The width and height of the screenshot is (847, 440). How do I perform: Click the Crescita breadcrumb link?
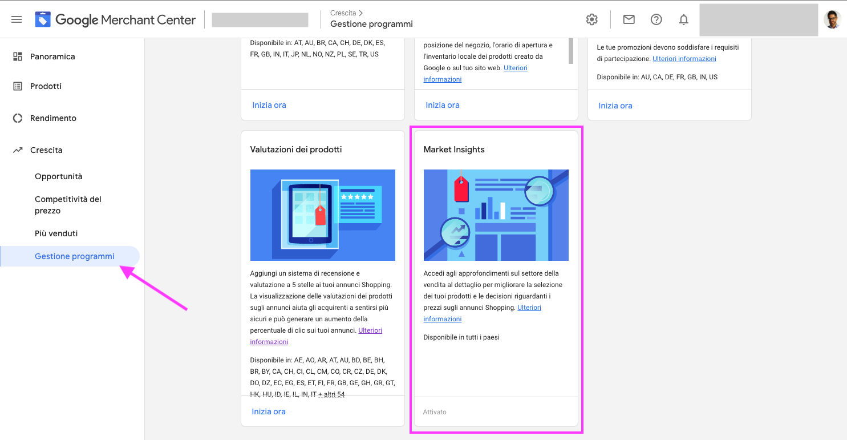point(343,13)
